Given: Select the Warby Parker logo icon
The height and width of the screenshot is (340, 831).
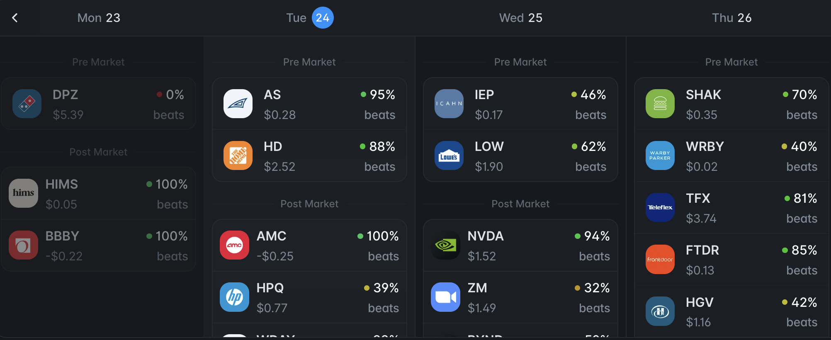Looking at the screenshot, I should pyautogui.click(x=660, y=155).
